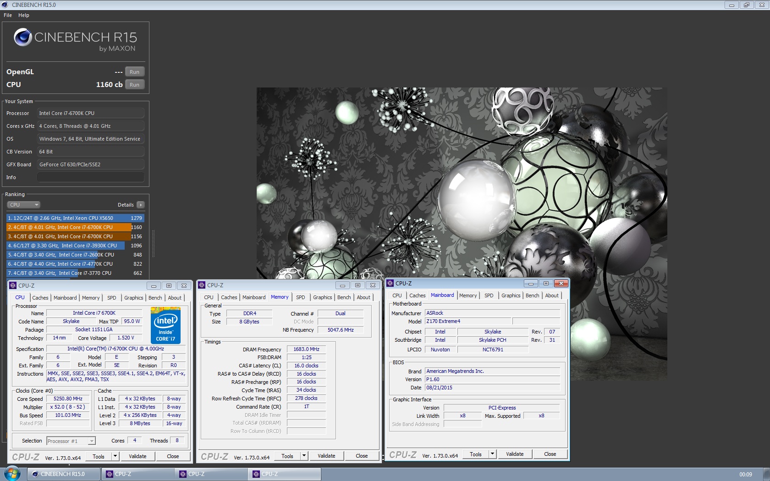Screen dimensions: 770x481
Task: Click the NB Frequency 5047.6 MHz value
Action: tap(341, 330)
